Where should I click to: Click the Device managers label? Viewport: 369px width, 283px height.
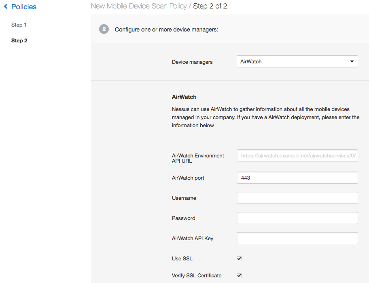192,62
